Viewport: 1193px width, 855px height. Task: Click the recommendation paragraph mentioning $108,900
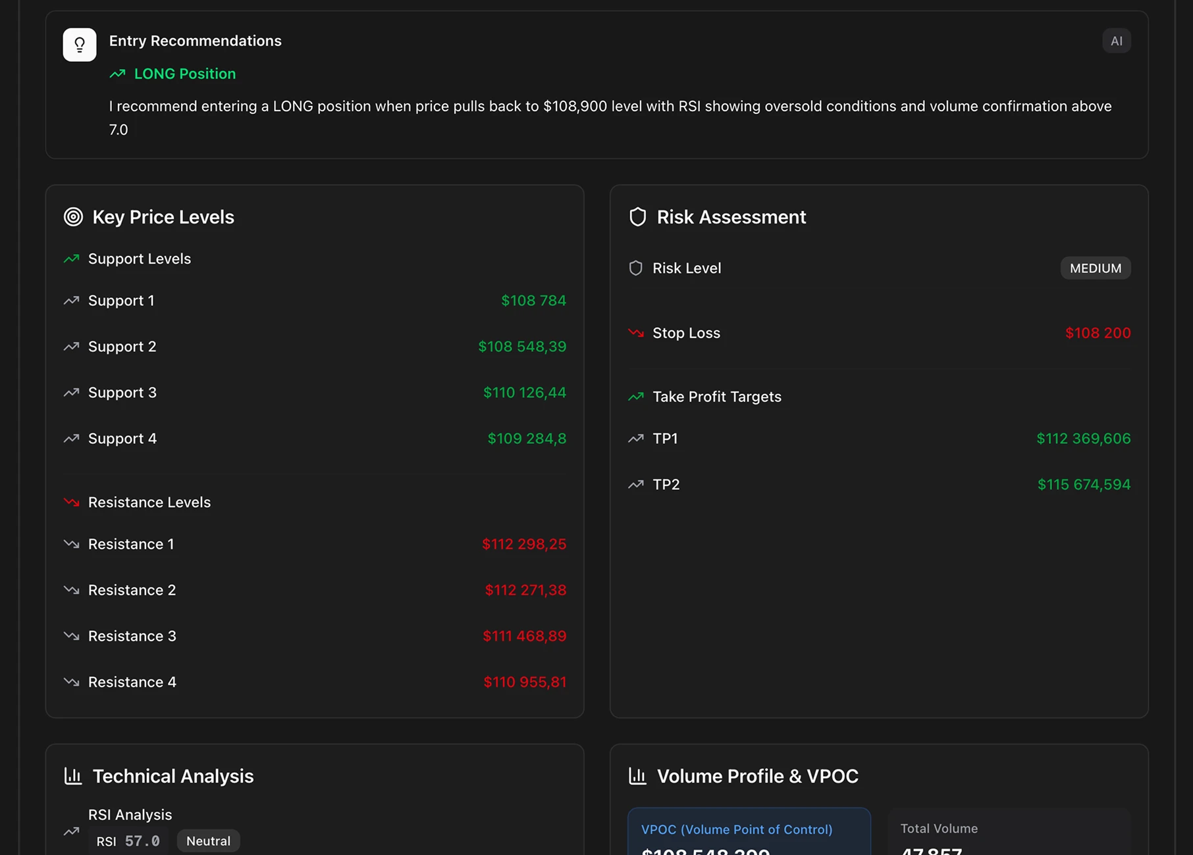coord(610,118)
